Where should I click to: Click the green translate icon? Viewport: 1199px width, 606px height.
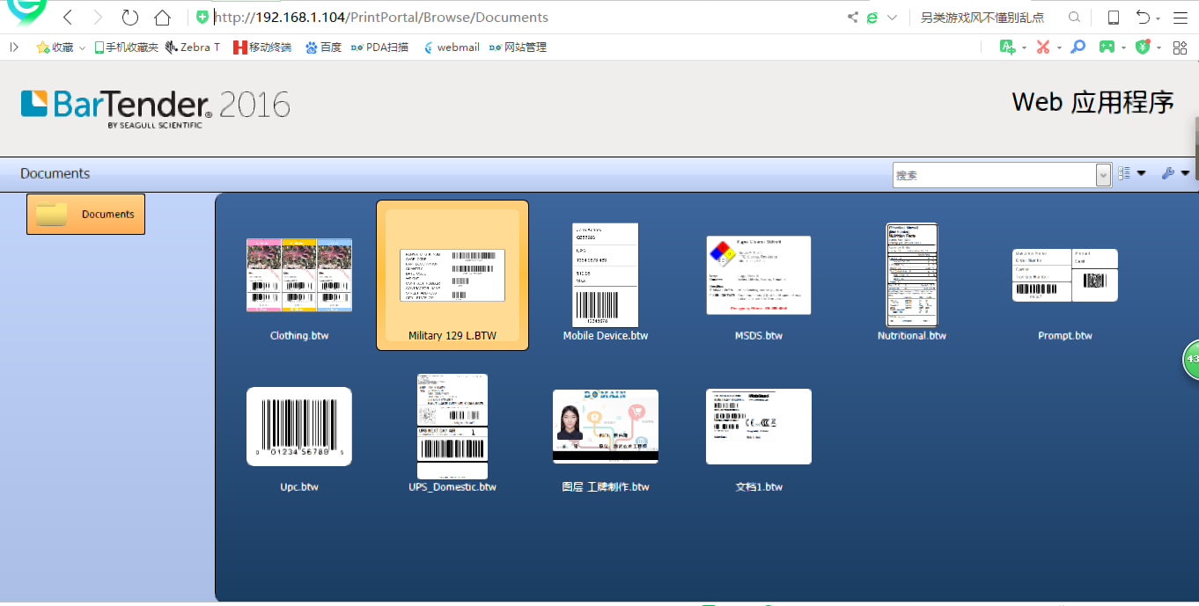(1008, 47)
